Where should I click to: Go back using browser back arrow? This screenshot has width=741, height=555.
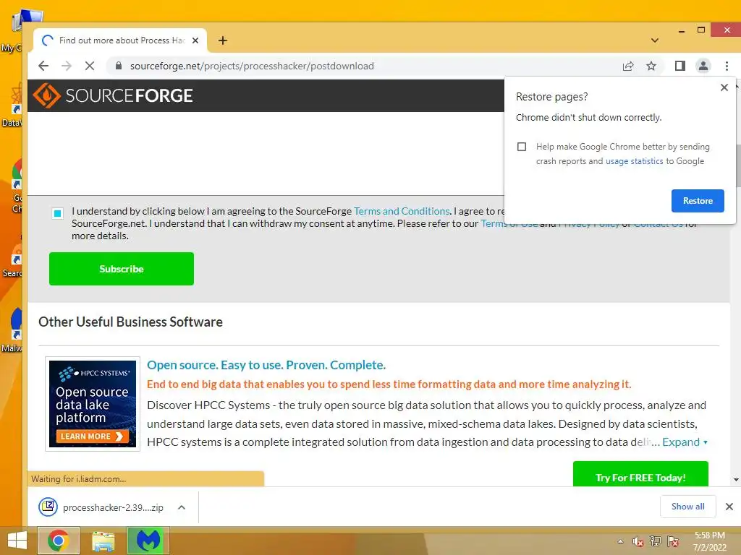(x=43, y=66)
